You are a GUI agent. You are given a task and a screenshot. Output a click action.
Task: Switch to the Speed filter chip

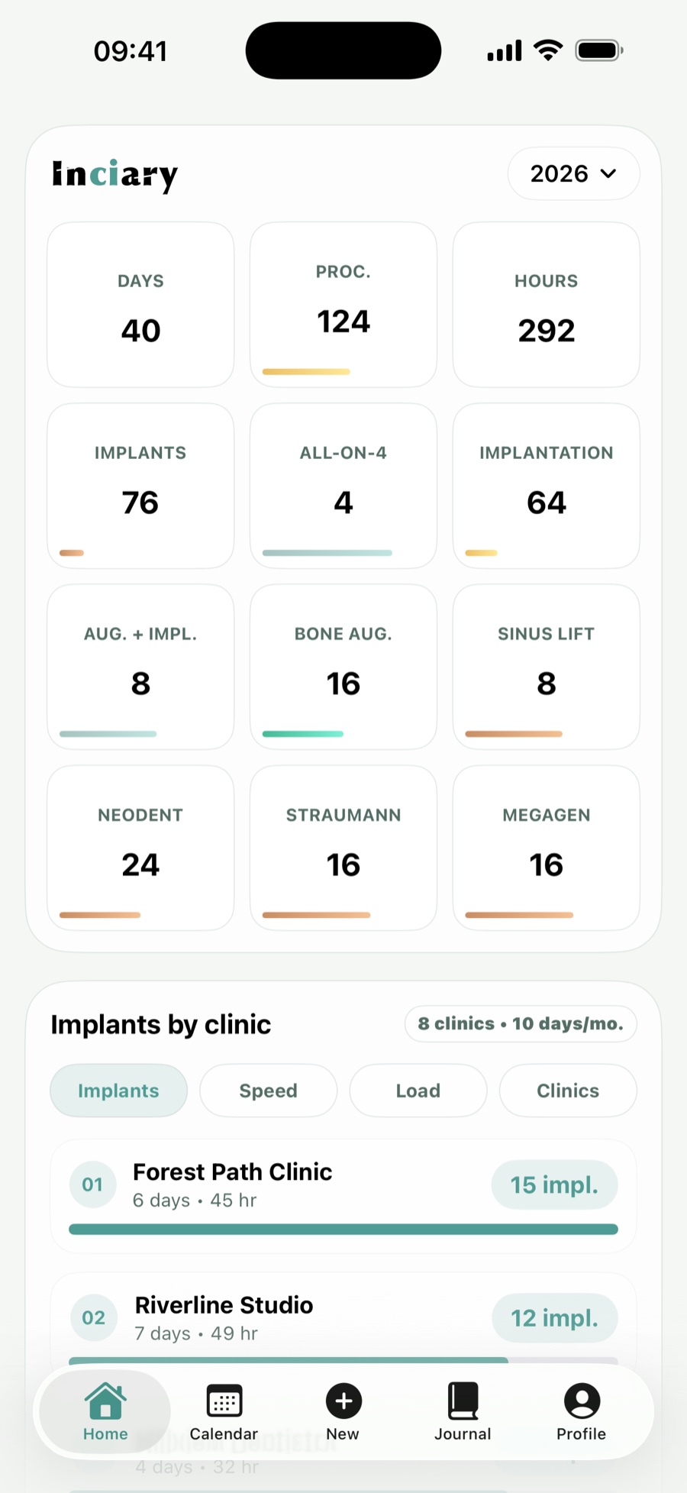(x=268, y=1091)
